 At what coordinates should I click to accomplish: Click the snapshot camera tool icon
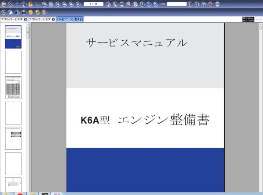[x=24, y=12]
